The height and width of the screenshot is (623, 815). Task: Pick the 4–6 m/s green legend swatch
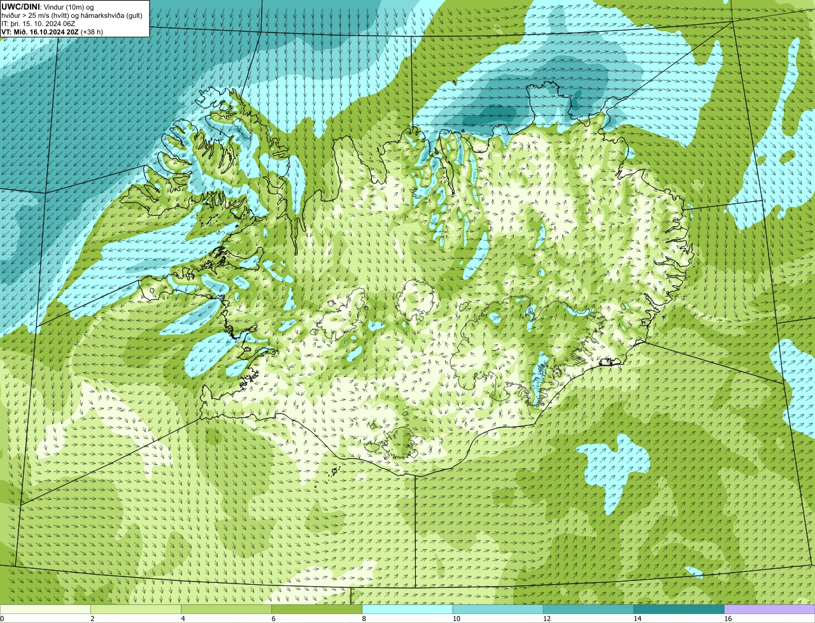(226, 609)
